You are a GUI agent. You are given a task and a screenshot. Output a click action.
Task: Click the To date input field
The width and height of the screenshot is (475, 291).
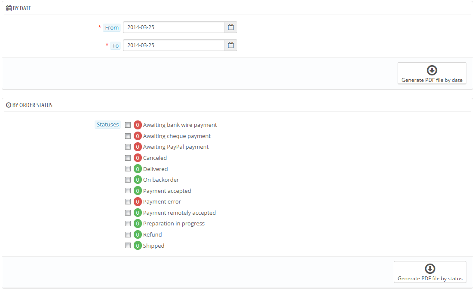[174, 45]
